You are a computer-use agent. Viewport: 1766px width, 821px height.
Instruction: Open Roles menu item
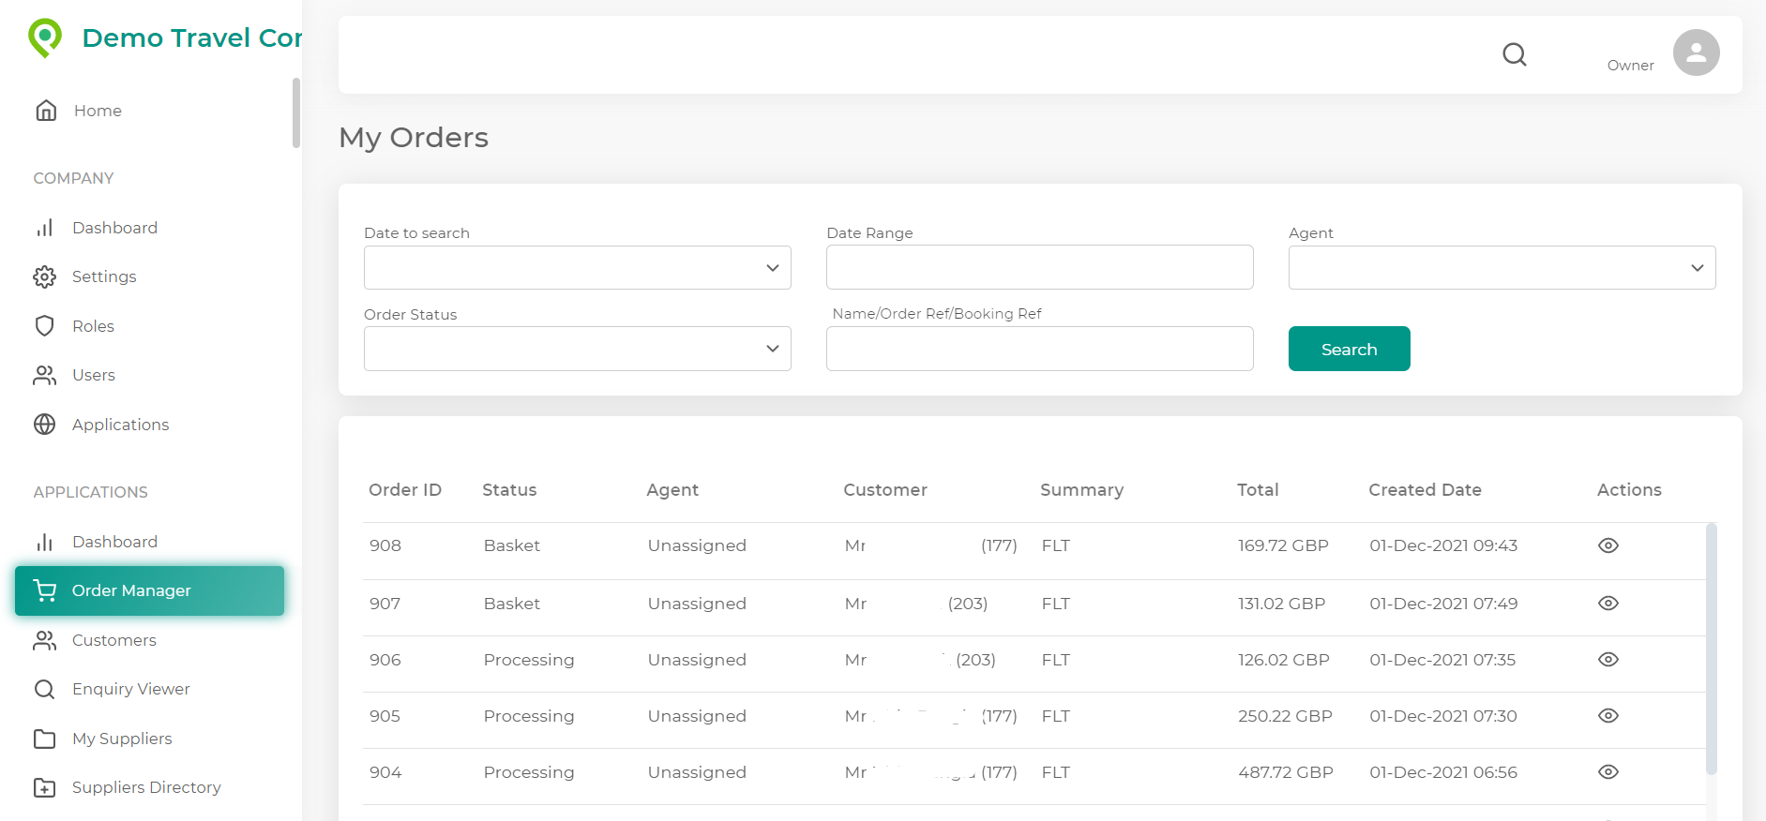click(93, 326)
